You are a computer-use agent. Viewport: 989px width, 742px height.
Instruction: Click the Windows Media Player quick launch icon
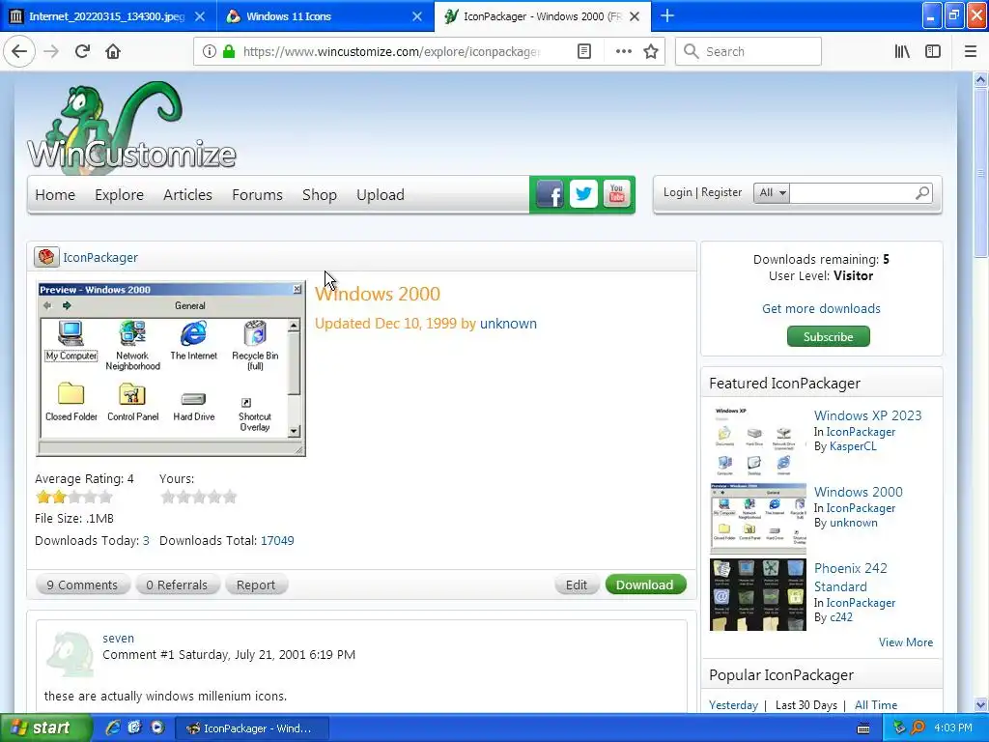[x=157, y=728]
